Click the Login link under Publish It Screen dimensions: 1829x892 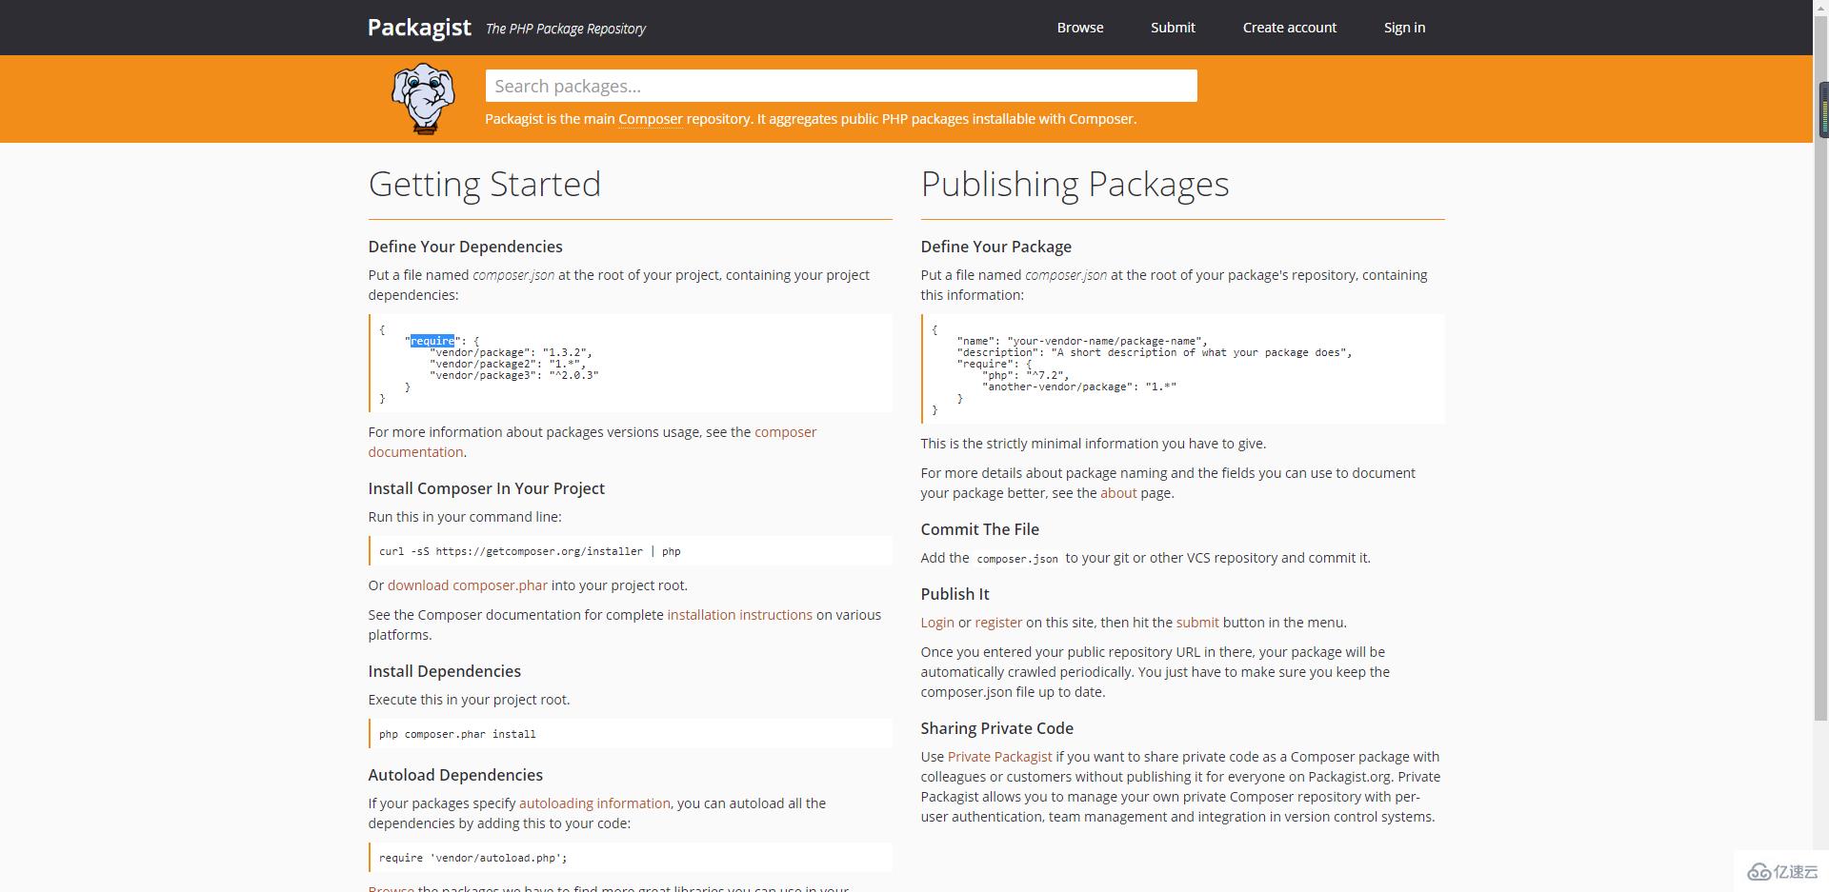tap(937, 623)
